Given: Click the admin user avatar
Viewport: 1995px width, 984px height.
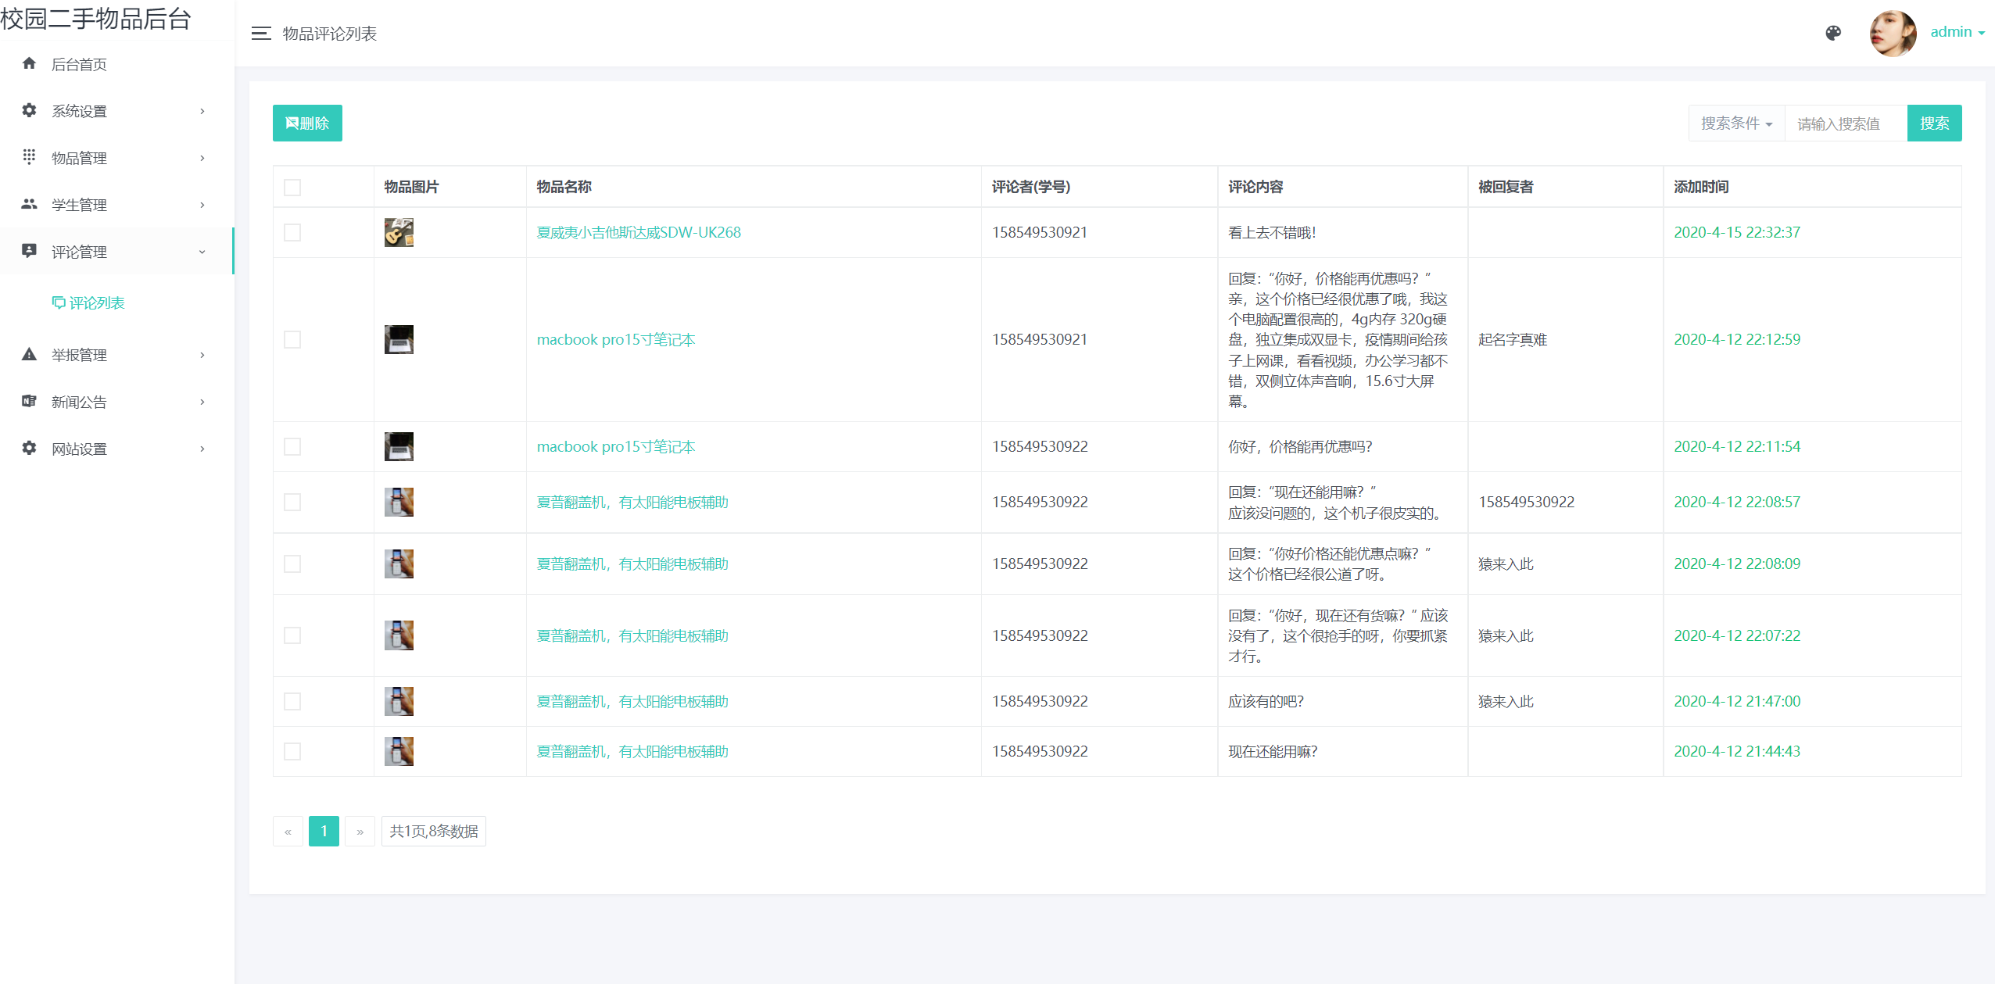Looking at the screenshot, I should coord(1893,33).
